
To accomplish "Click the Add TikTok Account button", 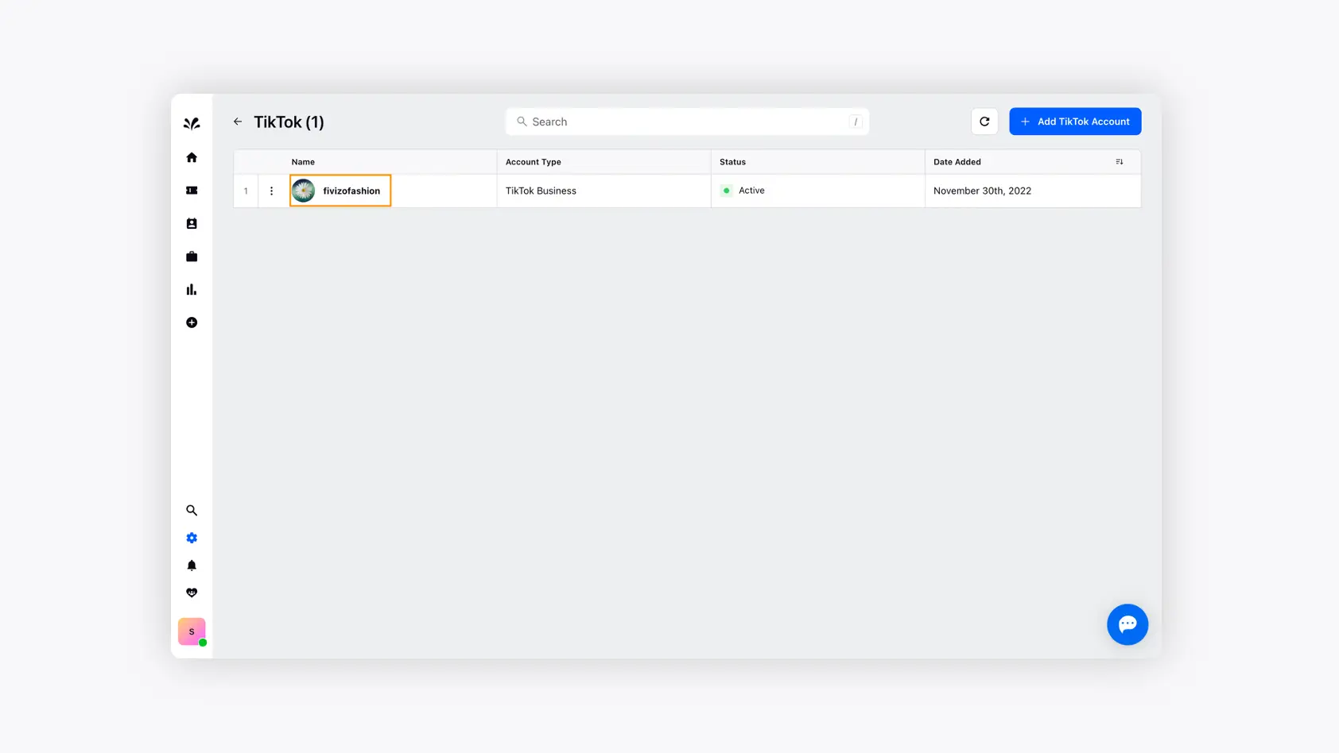I will [1075, 122].
